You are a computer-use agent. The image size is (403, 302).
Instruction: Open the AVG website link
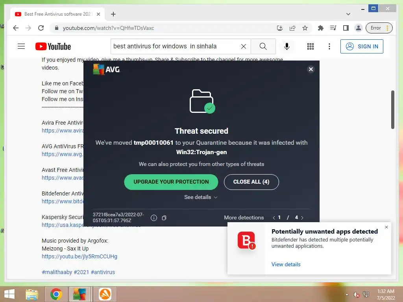coord(63,154)
